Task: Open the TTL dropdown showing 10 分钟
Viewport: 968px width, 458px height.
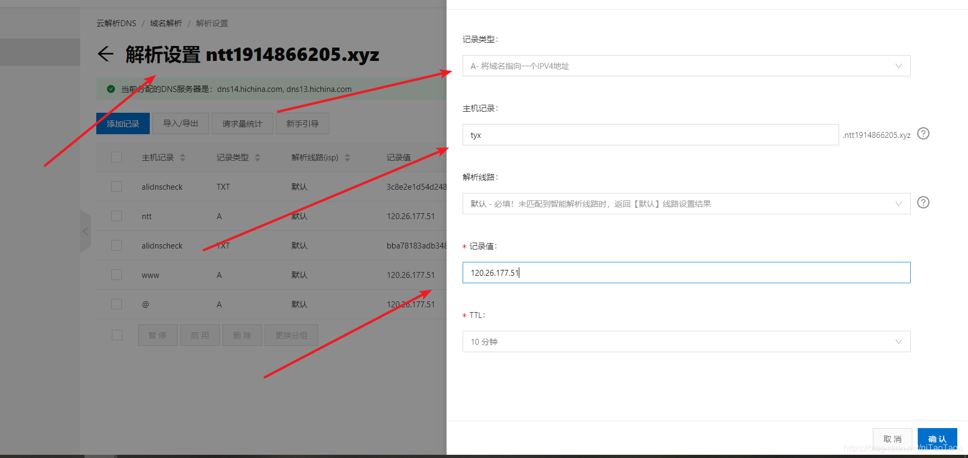Action: click(686, 341)
